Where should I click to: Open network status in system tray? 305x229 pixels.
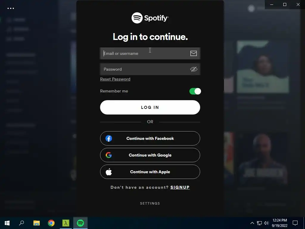(259, 223)
